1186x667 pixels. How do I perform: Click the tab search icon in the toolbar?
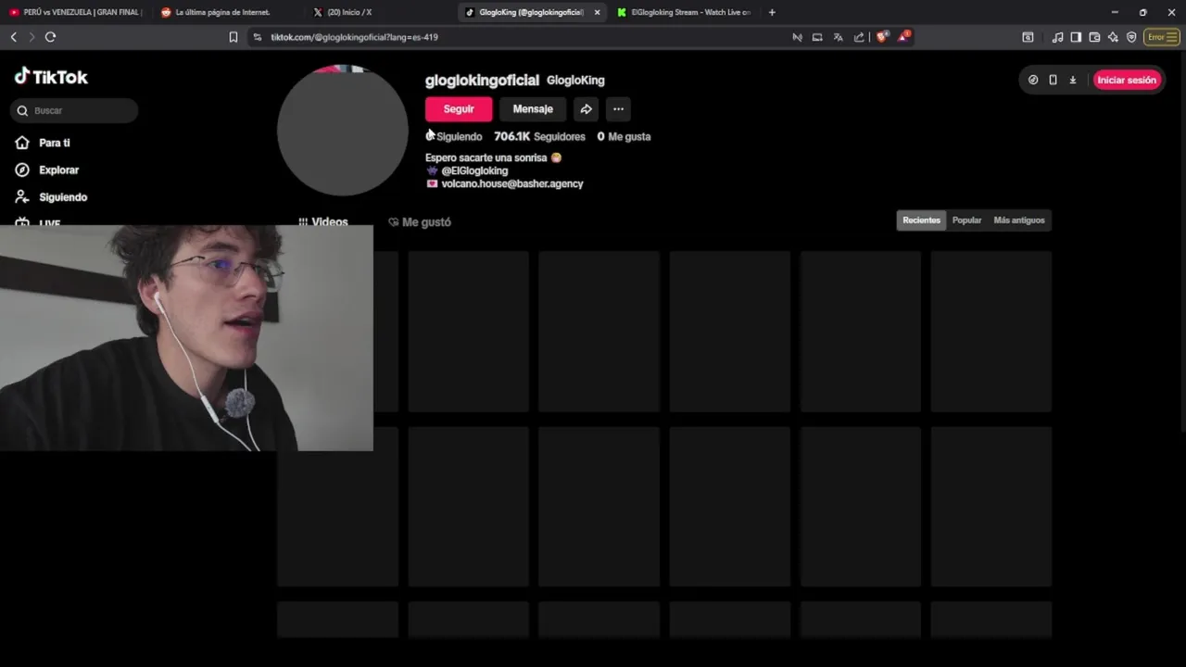tap(1028, 37)
